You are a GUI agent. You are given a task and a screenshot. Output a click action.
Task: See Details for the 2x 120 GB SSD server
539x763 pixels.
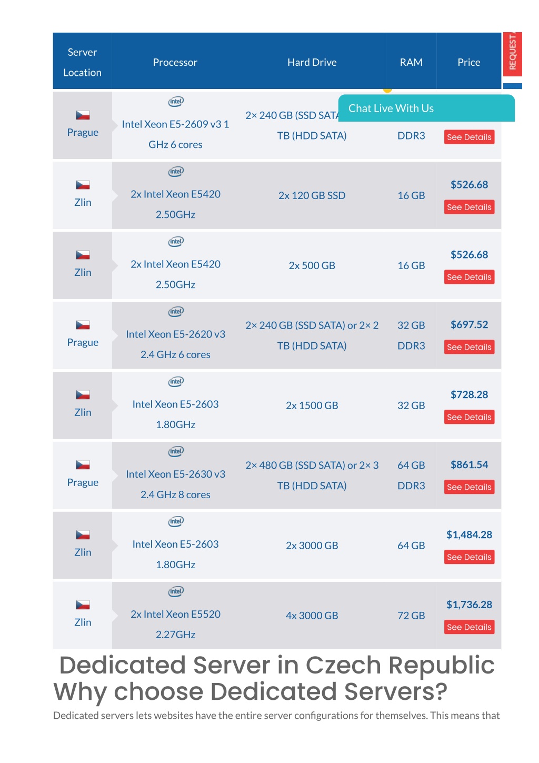tap(469, 207)
